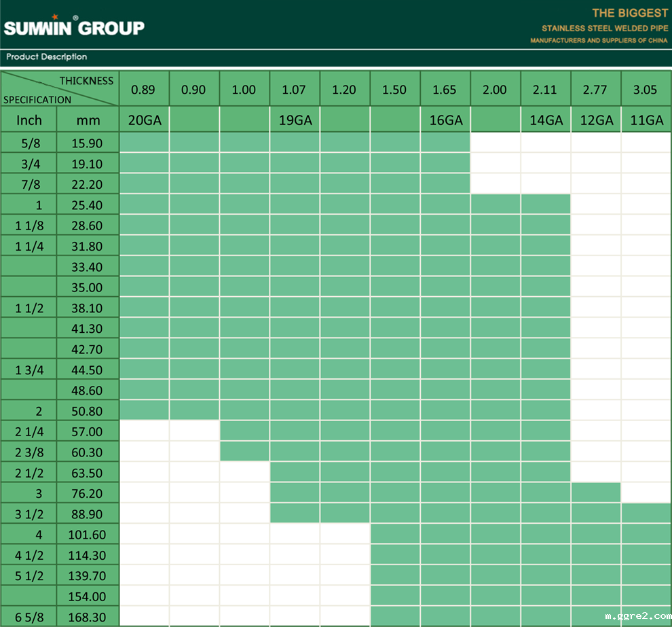Select the 3.05 thickness column header

click(646, 90)
